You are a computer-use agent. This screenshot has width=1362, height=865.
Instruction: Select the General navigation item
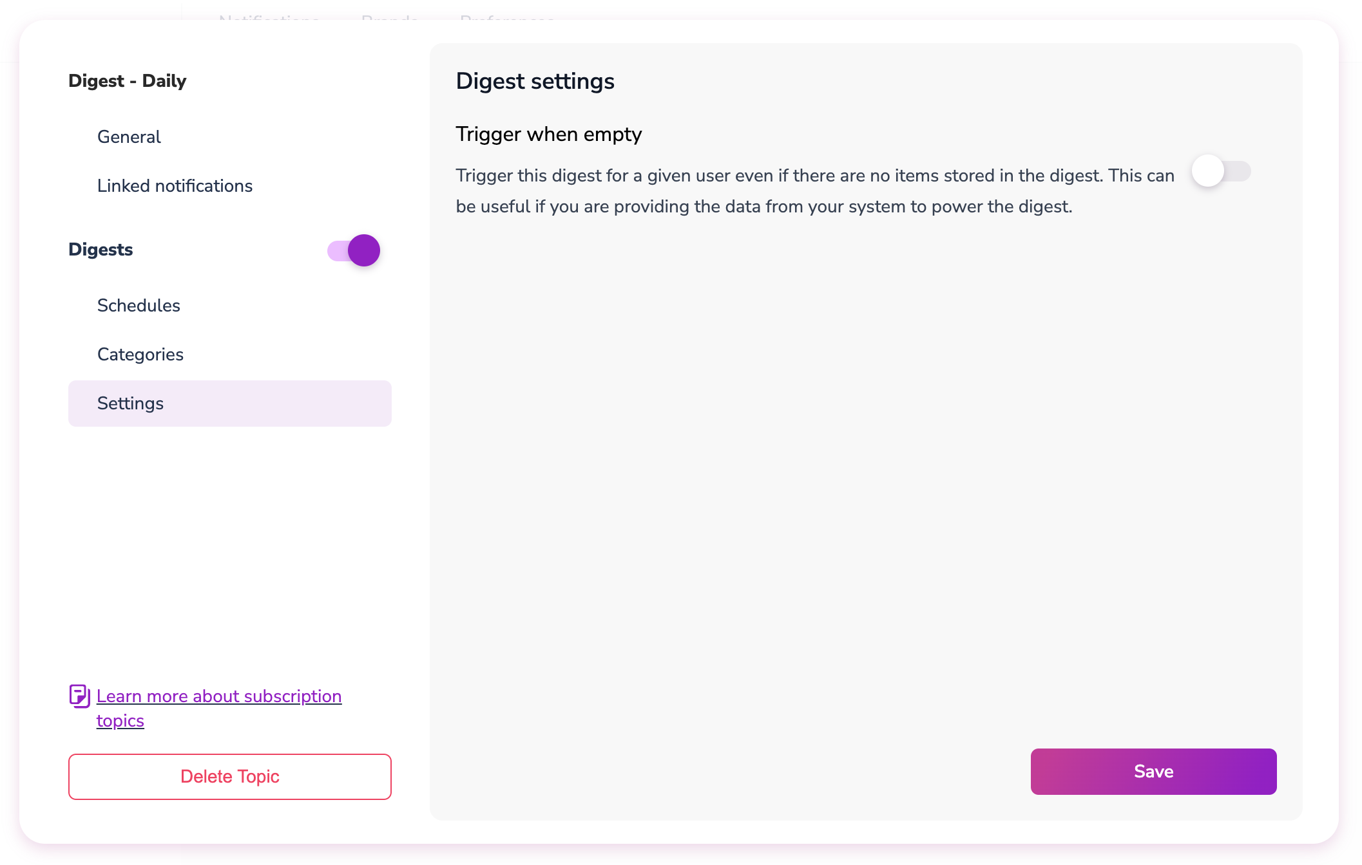(x=129, y=138)
